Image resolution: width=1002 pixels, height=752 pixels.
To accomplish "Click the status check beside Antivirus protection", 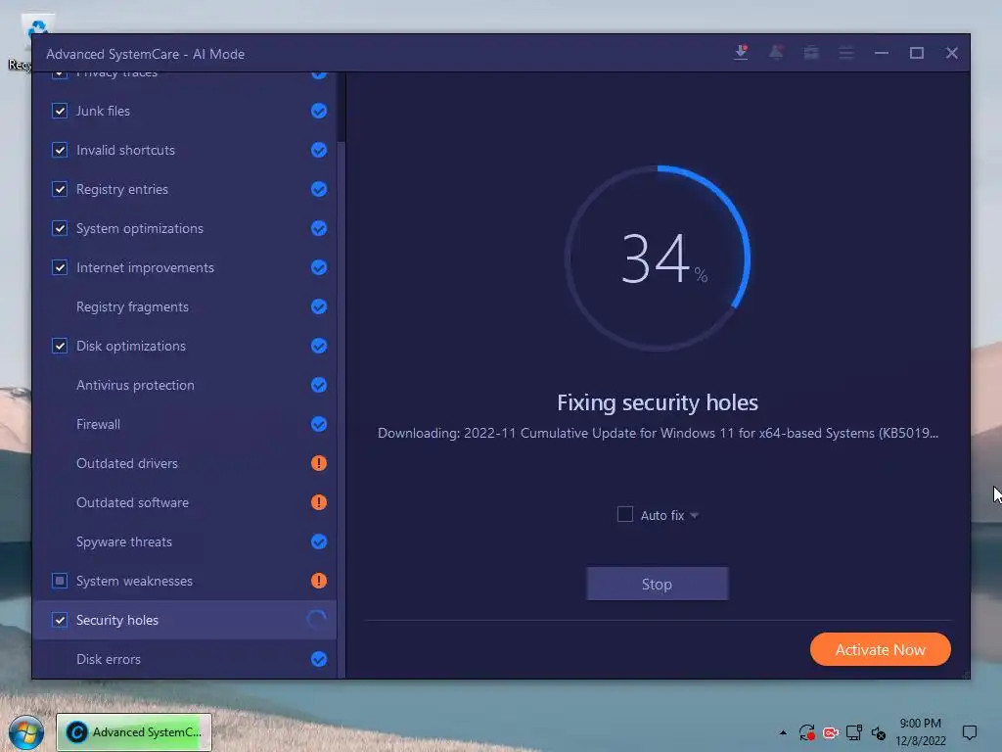I will click(x=319, y=385).
